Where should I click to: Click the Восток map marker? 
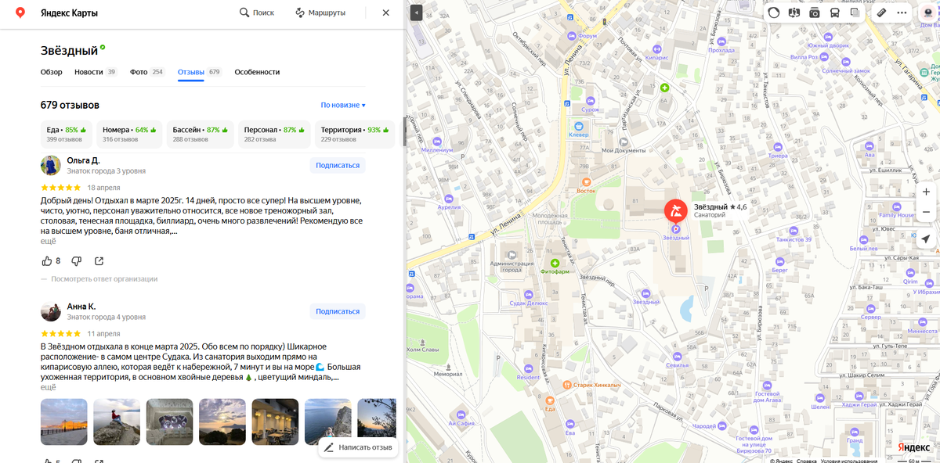point(586,182)
